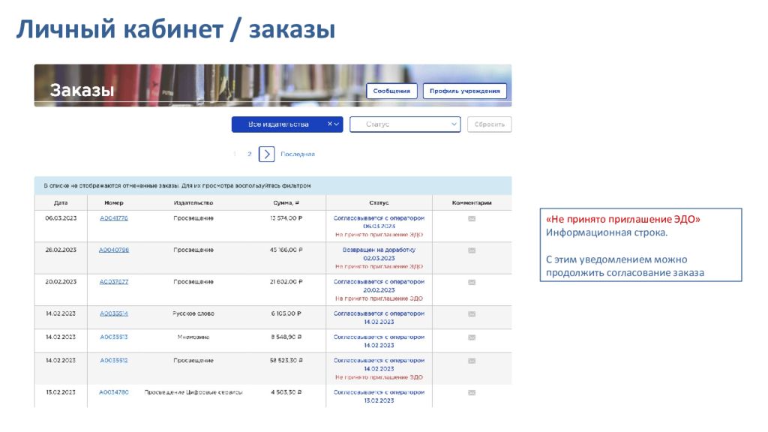This screenshot has width=768, height=432.
Task: Click the Статус column header
Action: point(379,202)
